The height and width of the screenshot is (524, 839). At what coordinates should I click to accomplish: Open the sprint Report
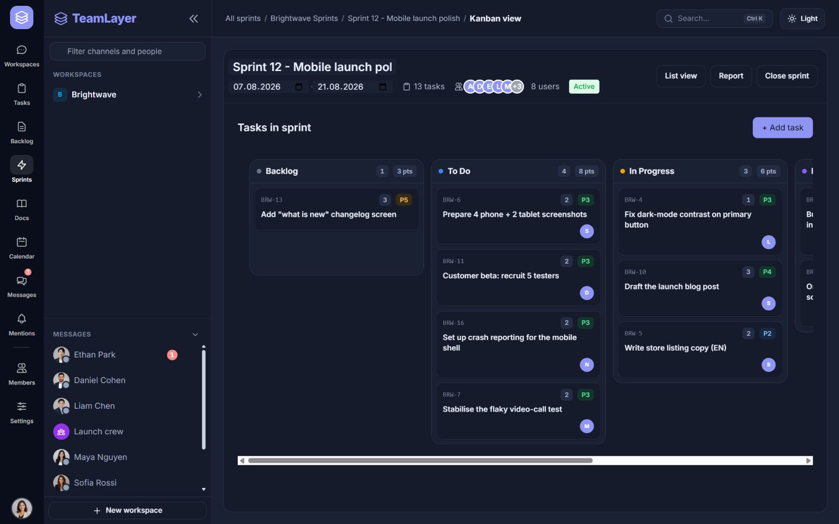pyautogui.click(x=731, y=76)
